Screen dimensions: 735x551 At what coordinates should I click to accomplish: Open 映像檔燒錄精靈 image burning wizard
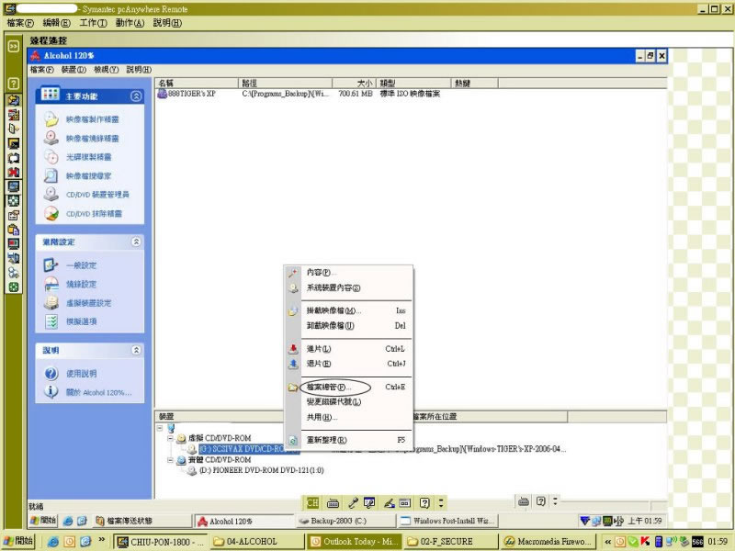click(x=92, y=139)
